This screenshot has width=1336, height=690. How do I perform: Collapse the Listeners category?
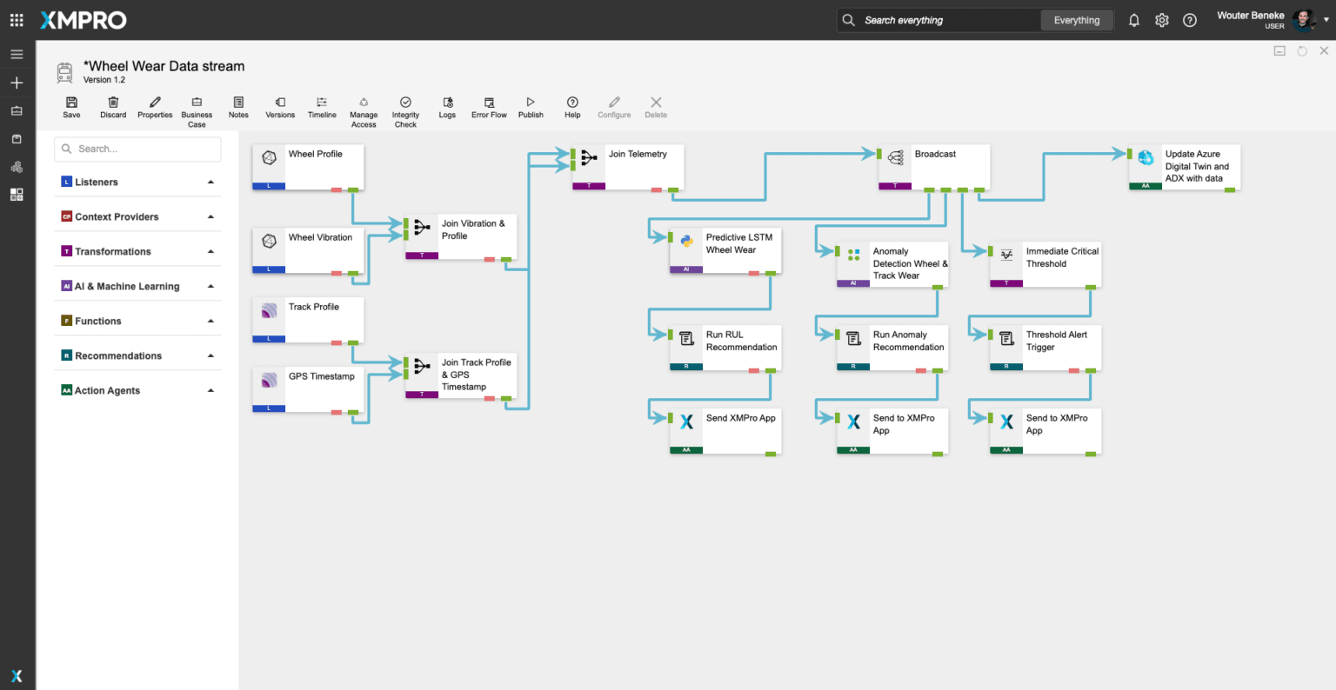210,182
